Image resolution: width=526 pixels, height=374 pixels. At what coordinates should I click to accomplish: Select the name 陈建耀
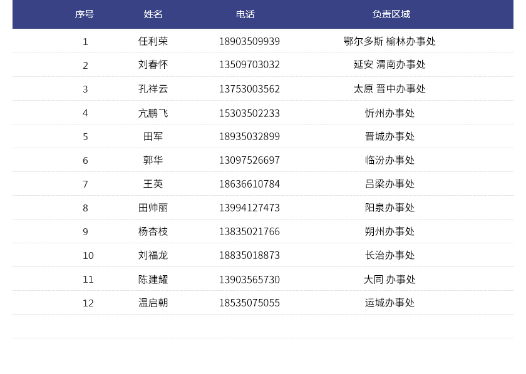(153, 280)
